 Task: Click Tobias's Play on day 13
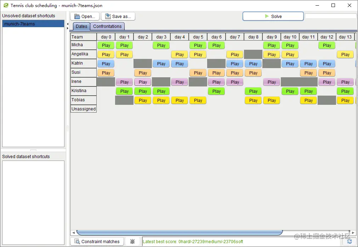345,100
